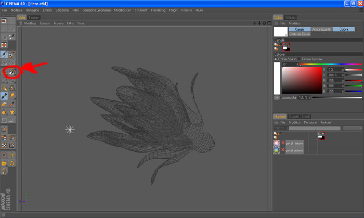Viewport: 364px width, 218px height.
Task: Click the Undo arrow icon
Action: click(x=4, y=28)
